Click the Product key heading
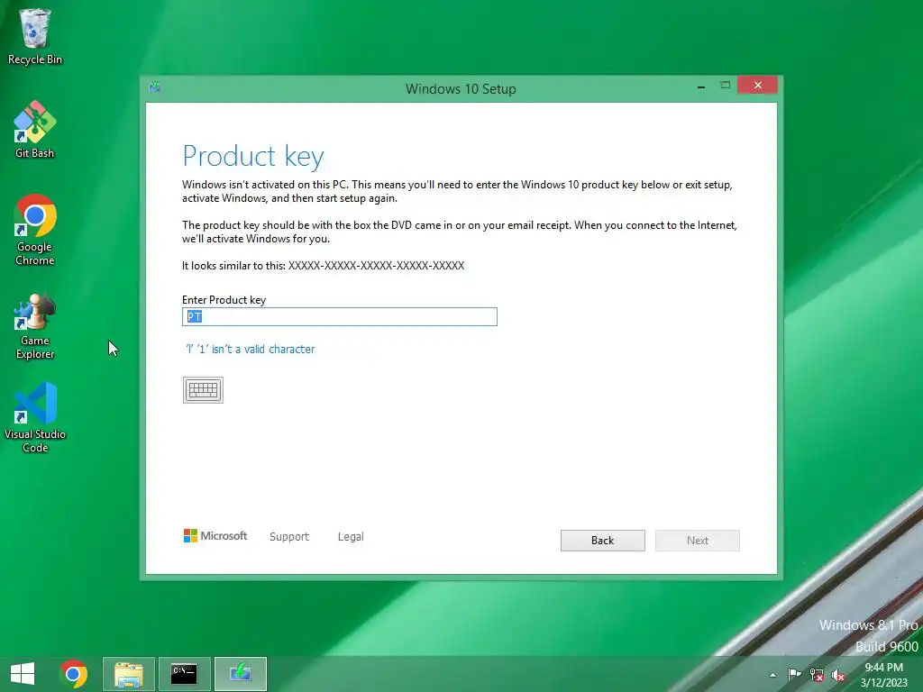Image resolution: width=923 pixels, height=692 pixels. coord(253,157)
